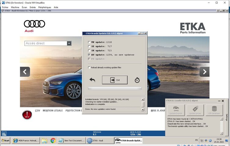Launch Google Chrome from taskbar
The width and height of the screenshot is (230, 146).
[x=53, y=141]
